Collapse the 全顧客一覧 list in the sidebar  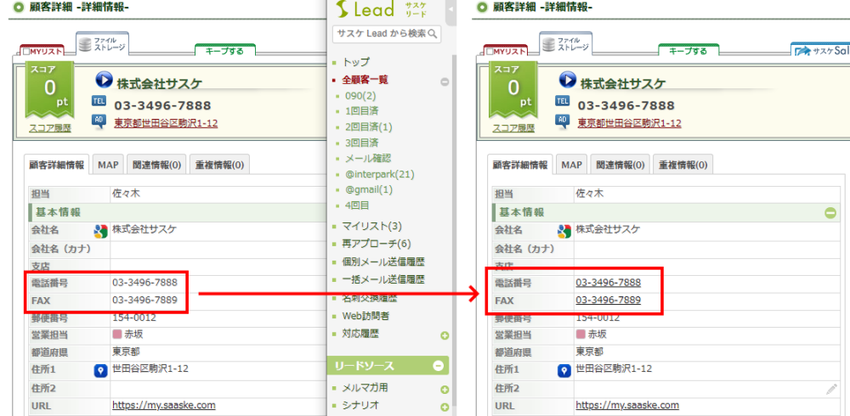pos(444,82)
